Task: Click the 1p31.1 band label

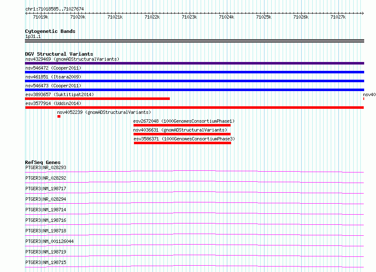Action: [x=33, y=36]
